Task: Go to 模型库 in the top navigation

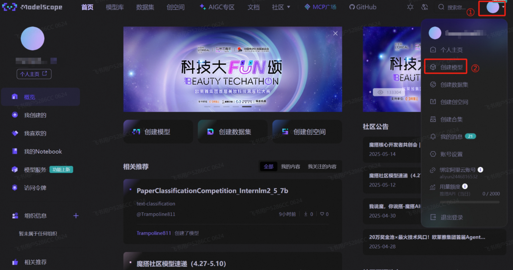Action: click(115, 7)
